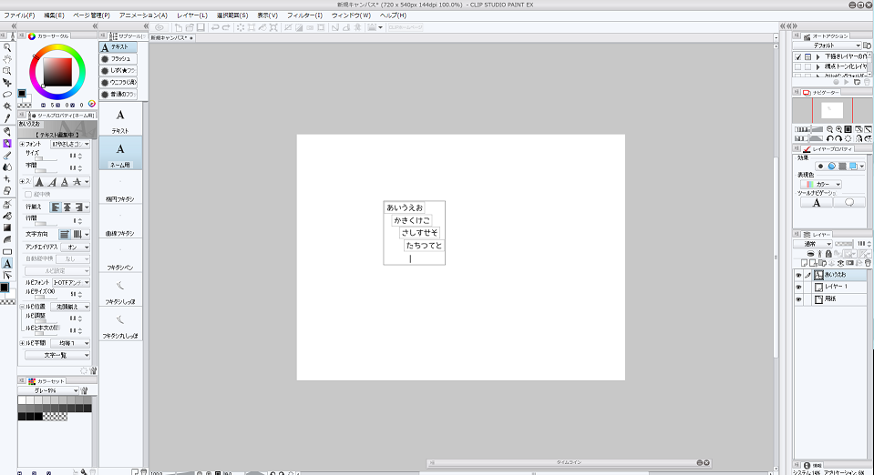Set left text alignment
Viewport: 874px width, 475px height.
[x=56, y=207]
